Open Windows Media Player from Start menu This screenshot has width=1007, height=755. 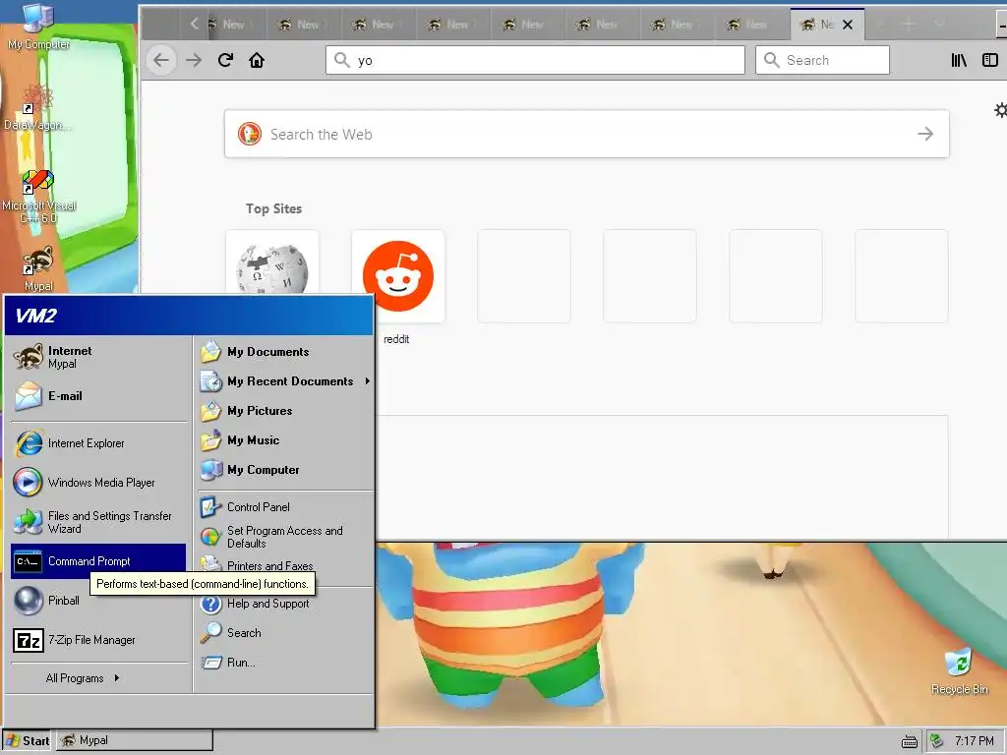98,483
